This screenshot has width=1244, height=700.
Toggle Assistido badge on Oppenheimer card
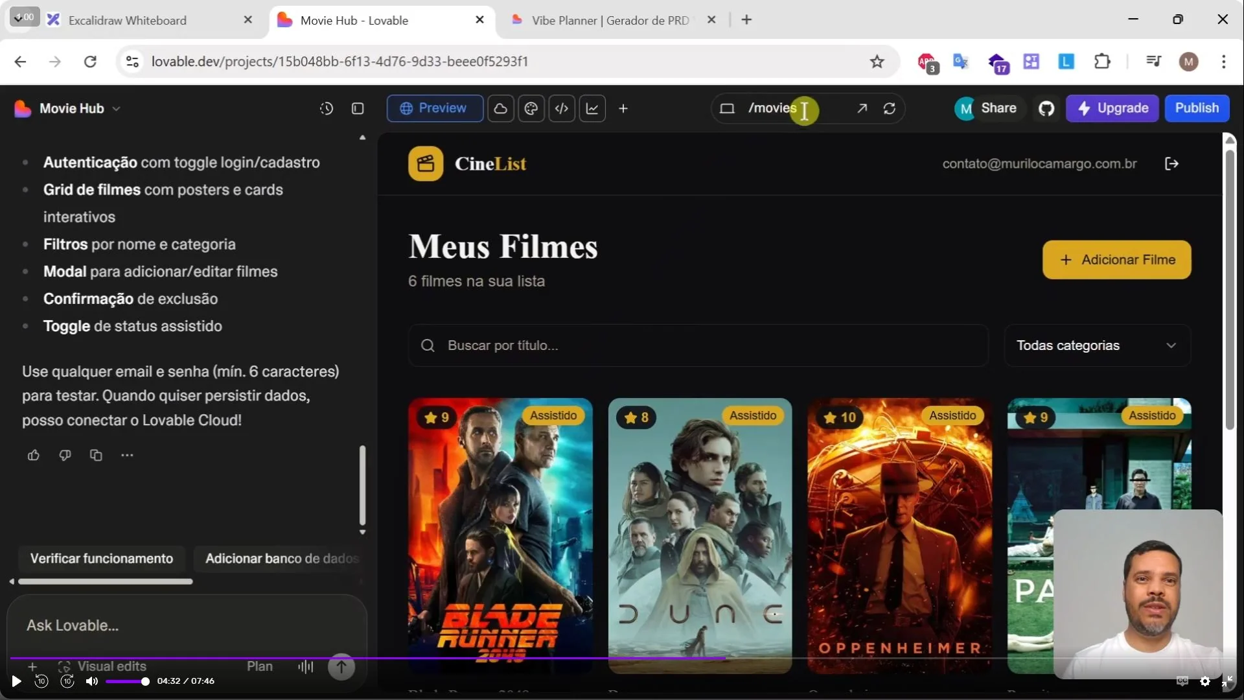[952, 415]
